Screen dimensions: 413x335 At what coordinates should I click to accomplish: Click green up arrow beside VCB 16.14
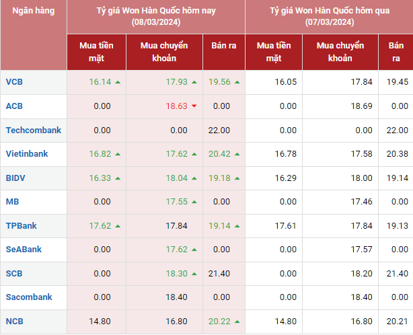click(118, 82)
